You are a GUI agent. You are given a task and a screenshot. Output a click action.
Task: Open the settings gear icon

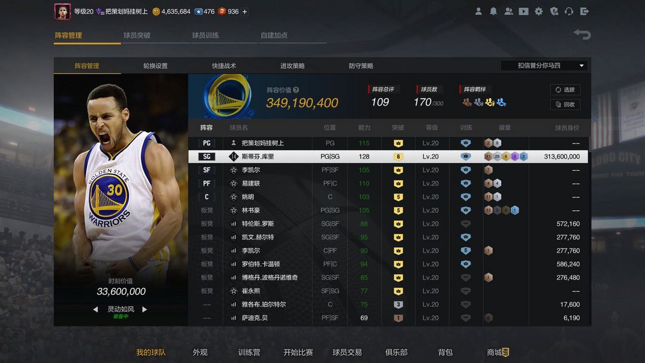click(x=539, y=11)
